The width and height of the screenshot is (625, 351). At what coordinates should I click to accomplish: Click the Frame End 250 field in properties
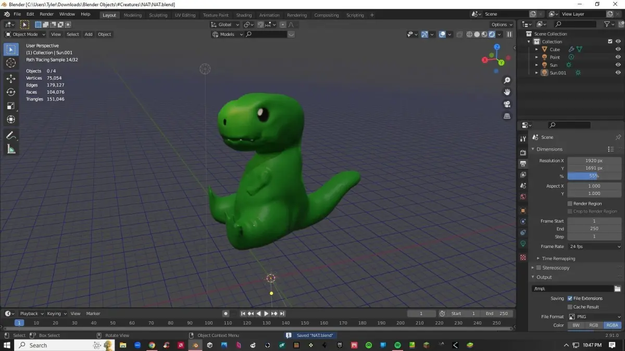coord(594,229)
